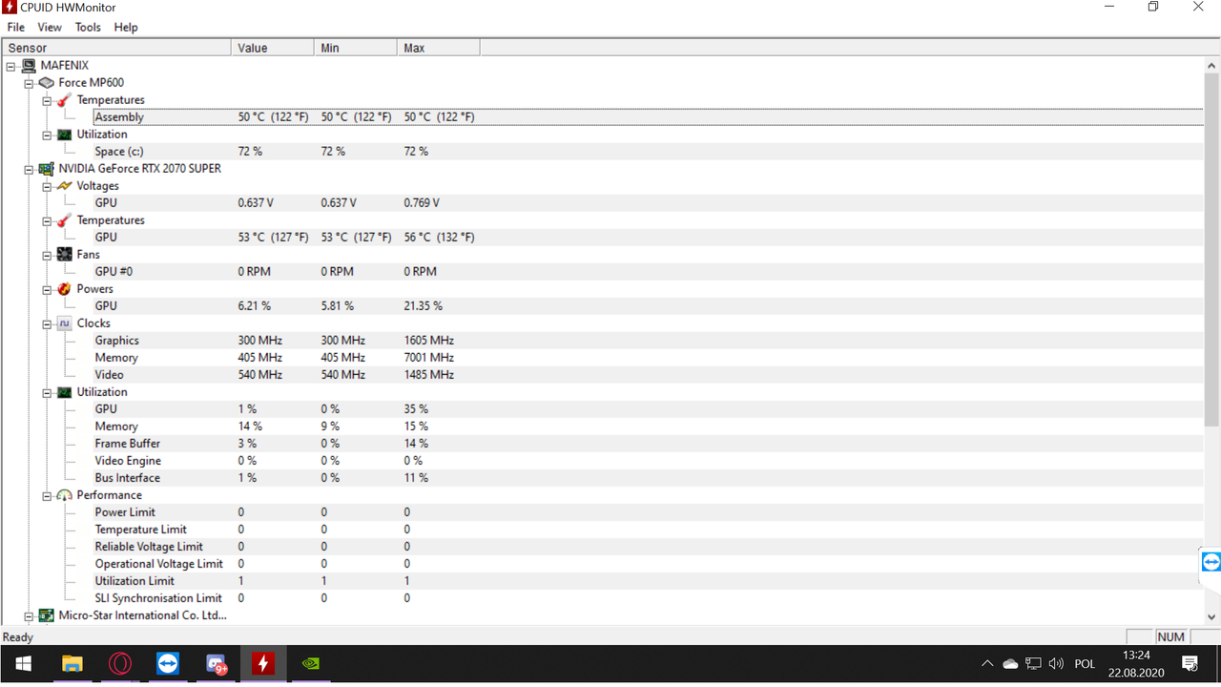Show hidden tray icons chevron
The height and width of the screenshot is (687, 1221).
tap(987, 664)
